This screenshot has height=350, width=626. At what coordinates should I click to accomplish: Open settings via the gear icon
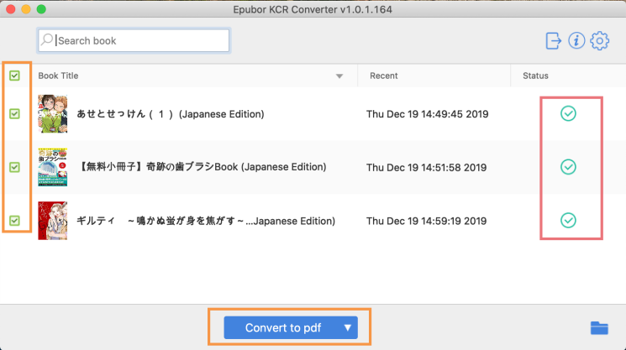600,40
